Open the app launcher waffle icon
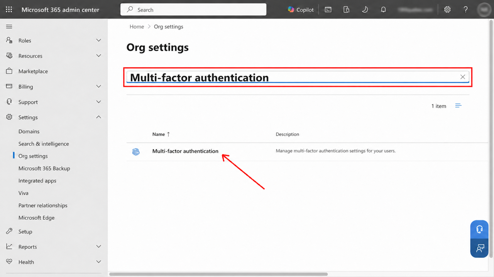Viewport: 494px width, 277px height. click(9, 10)
